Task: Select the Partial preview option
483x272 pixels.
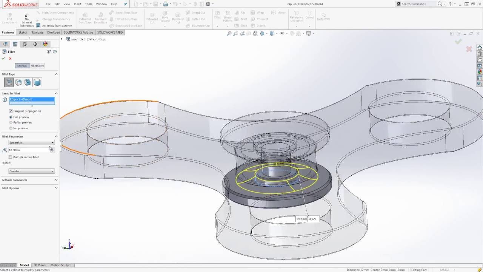Action: pos(11,122)
